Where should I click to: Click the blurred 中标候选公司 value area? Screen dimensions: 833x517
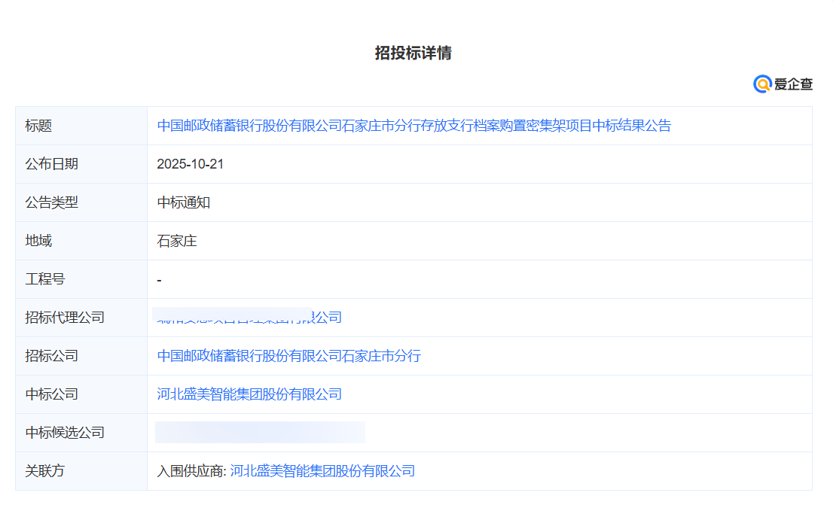coord(260,432)
